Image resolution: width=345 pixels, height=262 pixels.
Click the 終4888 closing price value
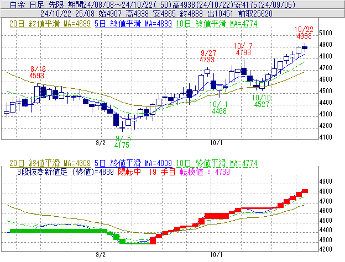191,14
